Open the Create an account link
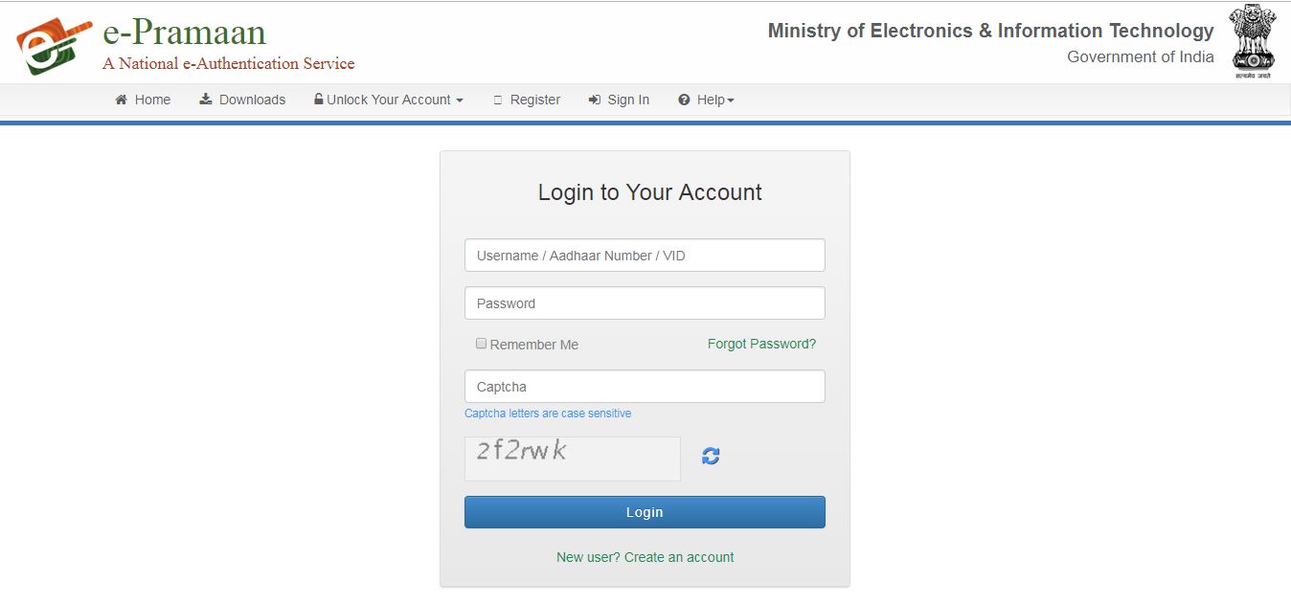The height and width of the screenshot is (604, 1291). [x=645, y=557]
